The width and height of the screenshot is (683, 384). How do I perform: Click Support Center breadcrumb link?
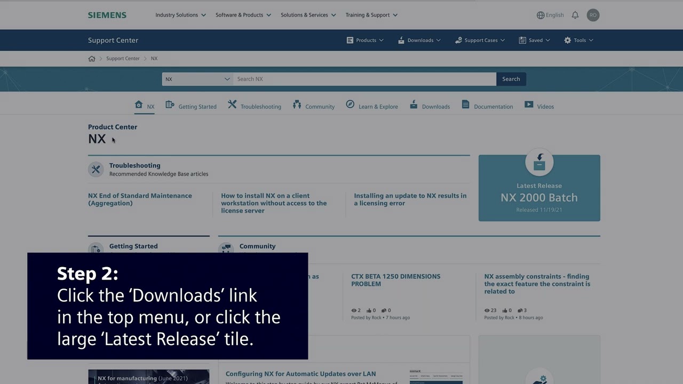(x=123, y=59)
